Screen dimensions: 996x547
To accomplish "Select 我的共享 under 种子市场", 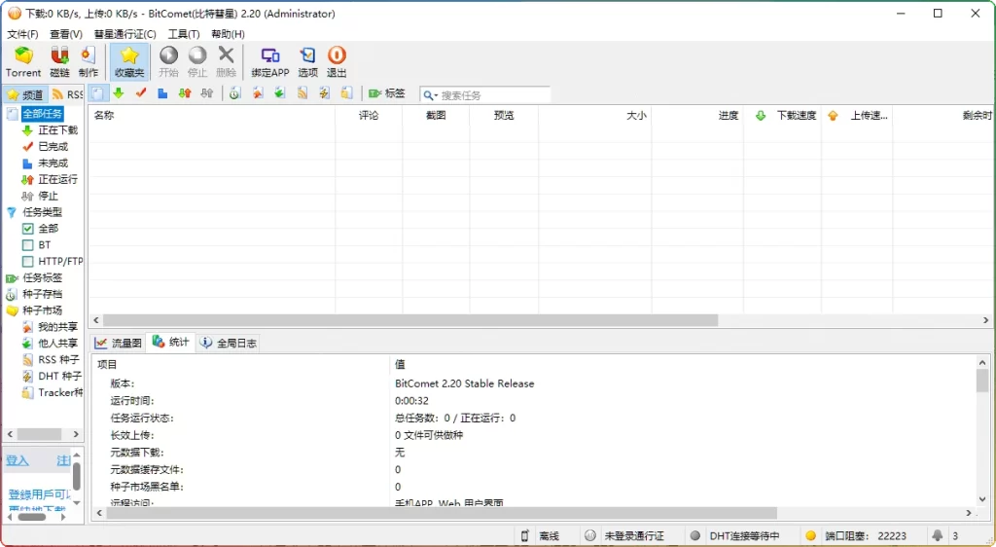I will [57, 327].
